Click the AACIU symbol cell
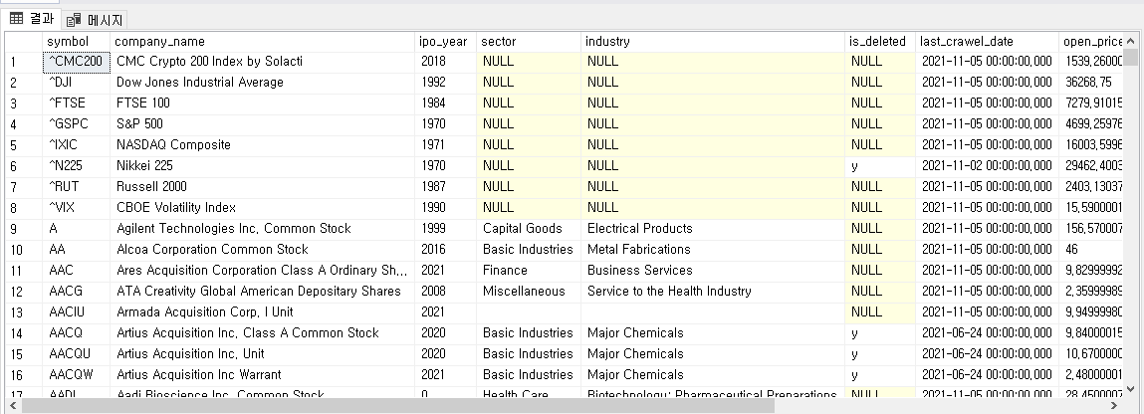The height and width of the screenshot is (414, 1144). tap(76, 312)
